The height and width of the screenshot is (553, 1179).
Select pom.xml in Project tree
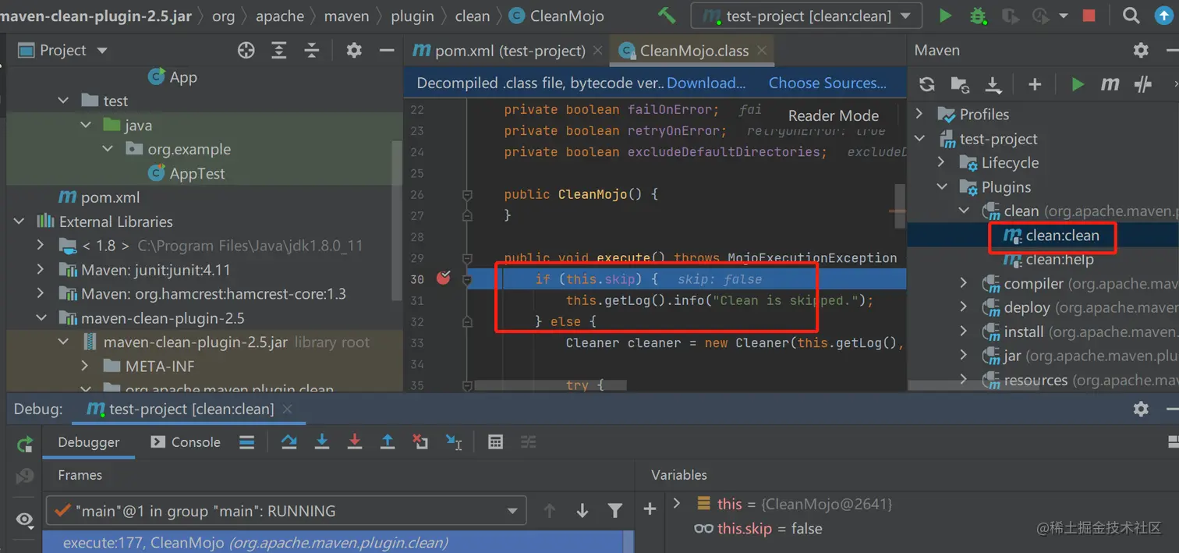coord(100,197)
